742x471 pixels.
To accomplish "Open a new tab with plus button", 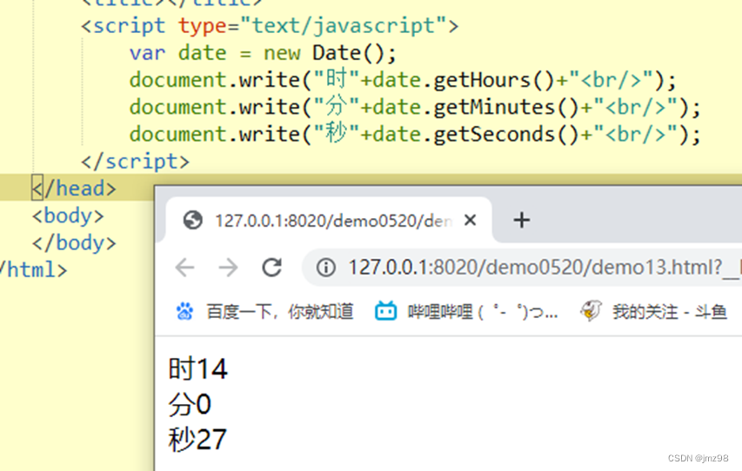I will 521,221.
